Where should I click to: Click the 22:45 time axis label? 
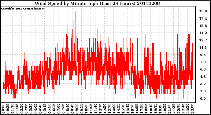pos(183,109)
